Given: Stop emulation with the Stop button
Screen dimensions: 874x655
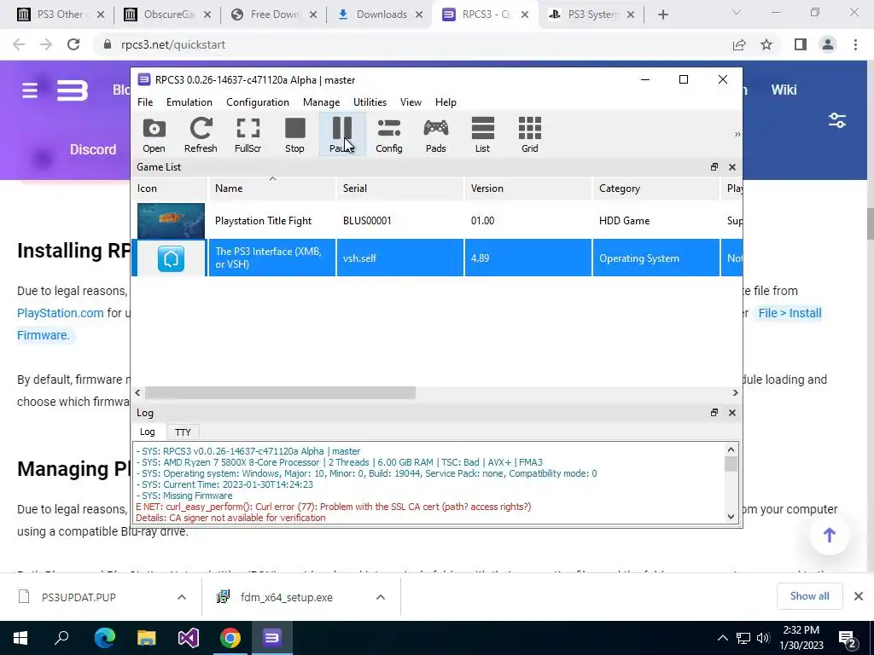Looking at the screenshot, I should [x=294, y=135].
